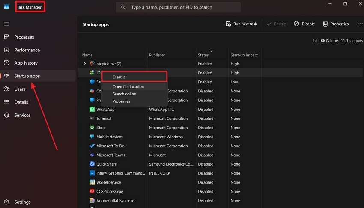This screenshot has width=364, height=208.
Task: Expand the picpick.exe (2) group
Action: [x=84, y=63]
